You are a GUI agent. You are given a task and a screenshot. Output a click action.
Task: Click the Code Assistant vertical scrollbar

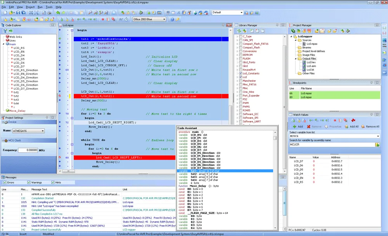coord(275,180)
